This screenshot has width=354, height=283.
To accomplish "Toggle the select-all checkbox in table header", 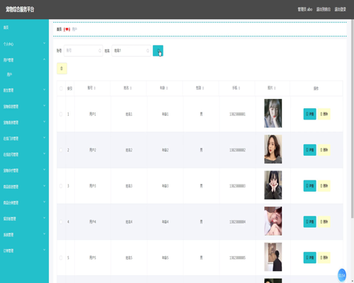I will pyautogui.click(x=61, y=88).
